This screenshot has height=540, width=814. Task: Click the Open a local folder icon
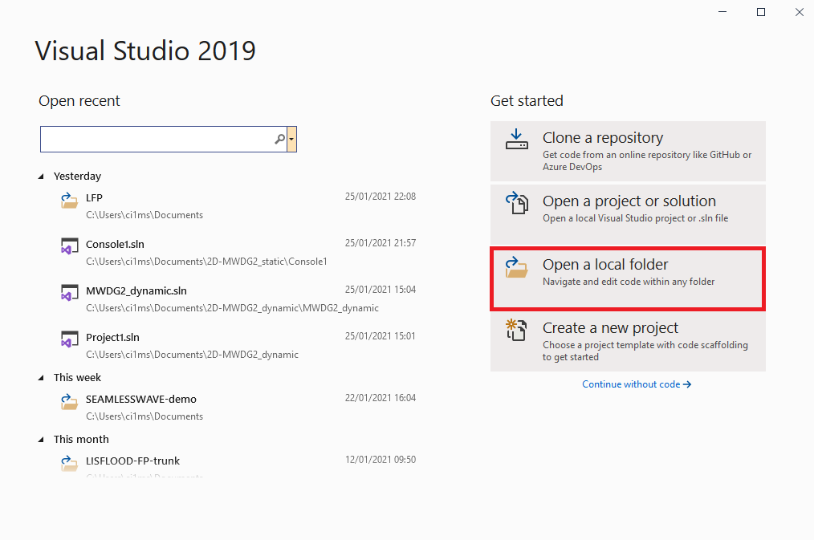516,266
